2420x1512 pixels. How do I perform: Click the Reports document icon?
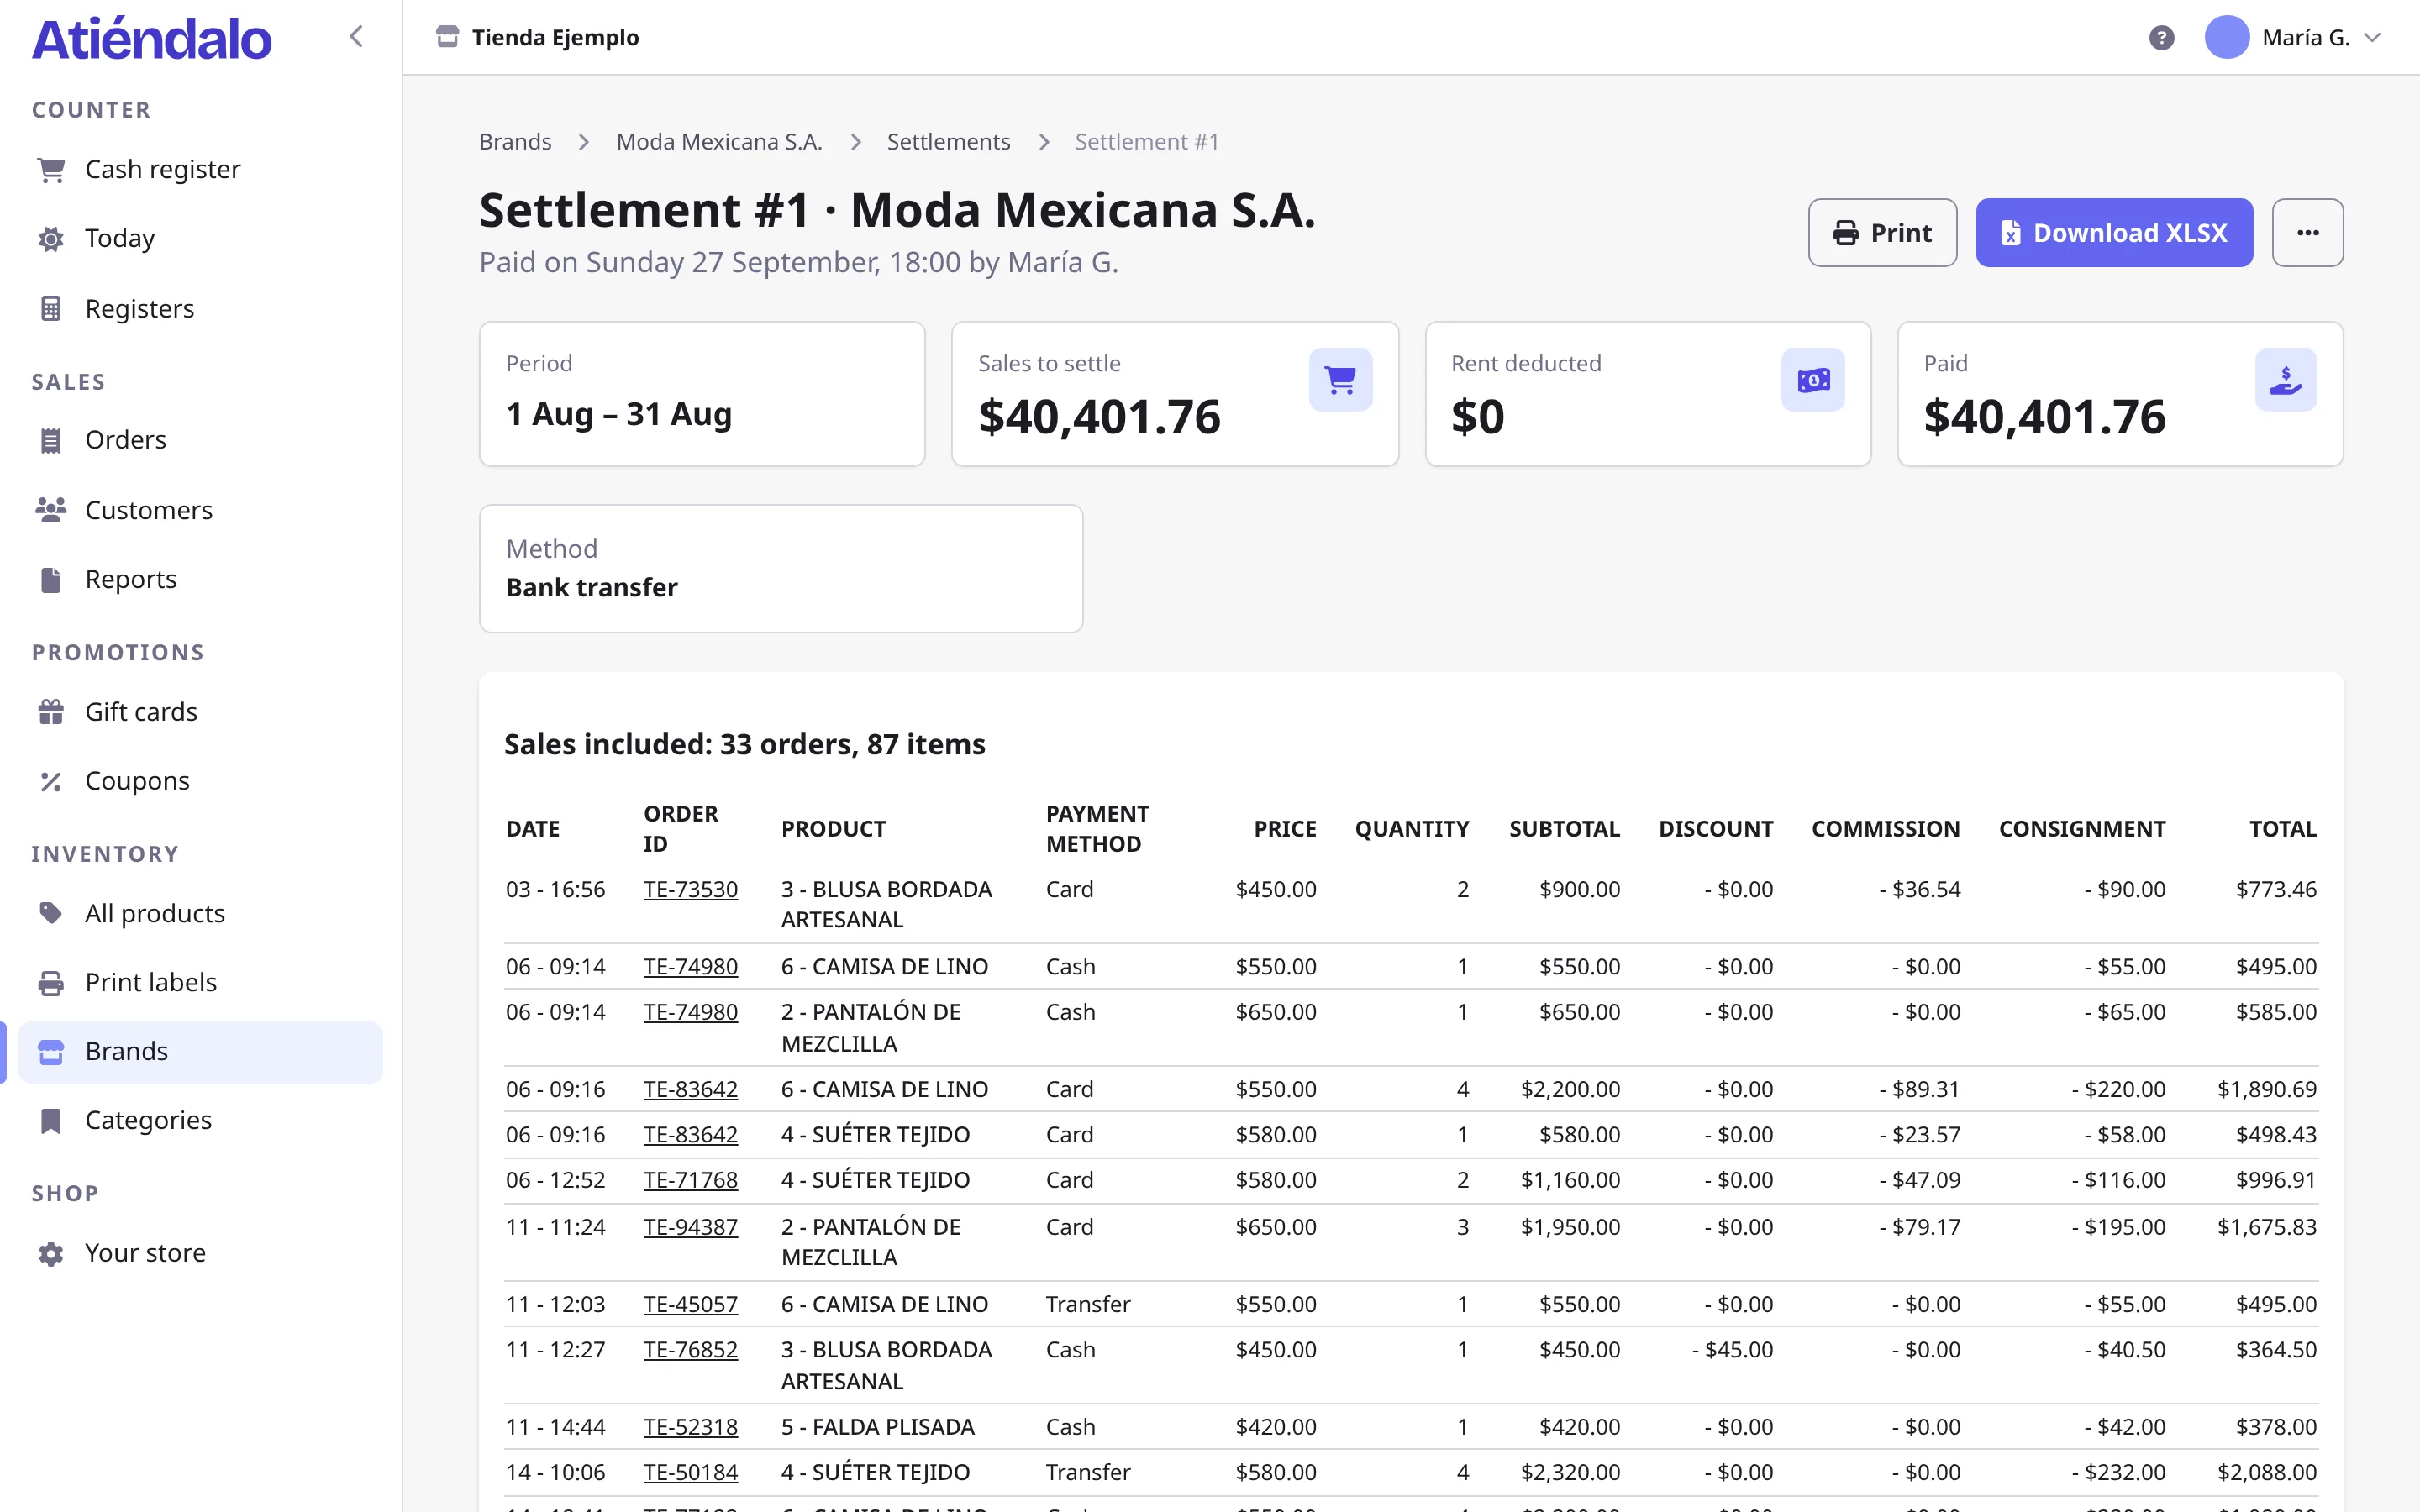click(x=51, y=580)
